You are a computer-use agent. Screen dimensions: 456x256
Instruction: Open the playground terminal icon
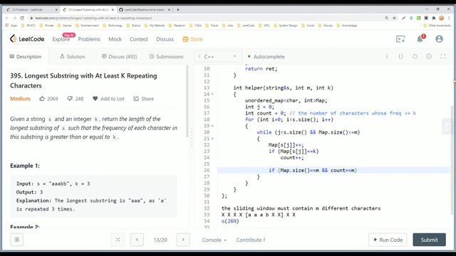[400, 39]
